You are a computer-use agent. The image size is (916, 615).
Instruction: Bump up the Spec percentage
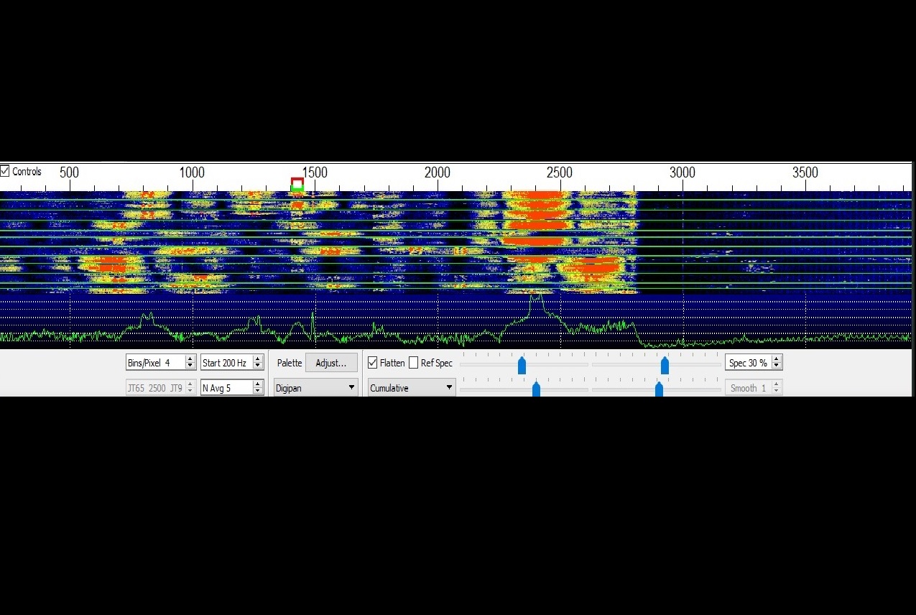(x=776, y=359)
